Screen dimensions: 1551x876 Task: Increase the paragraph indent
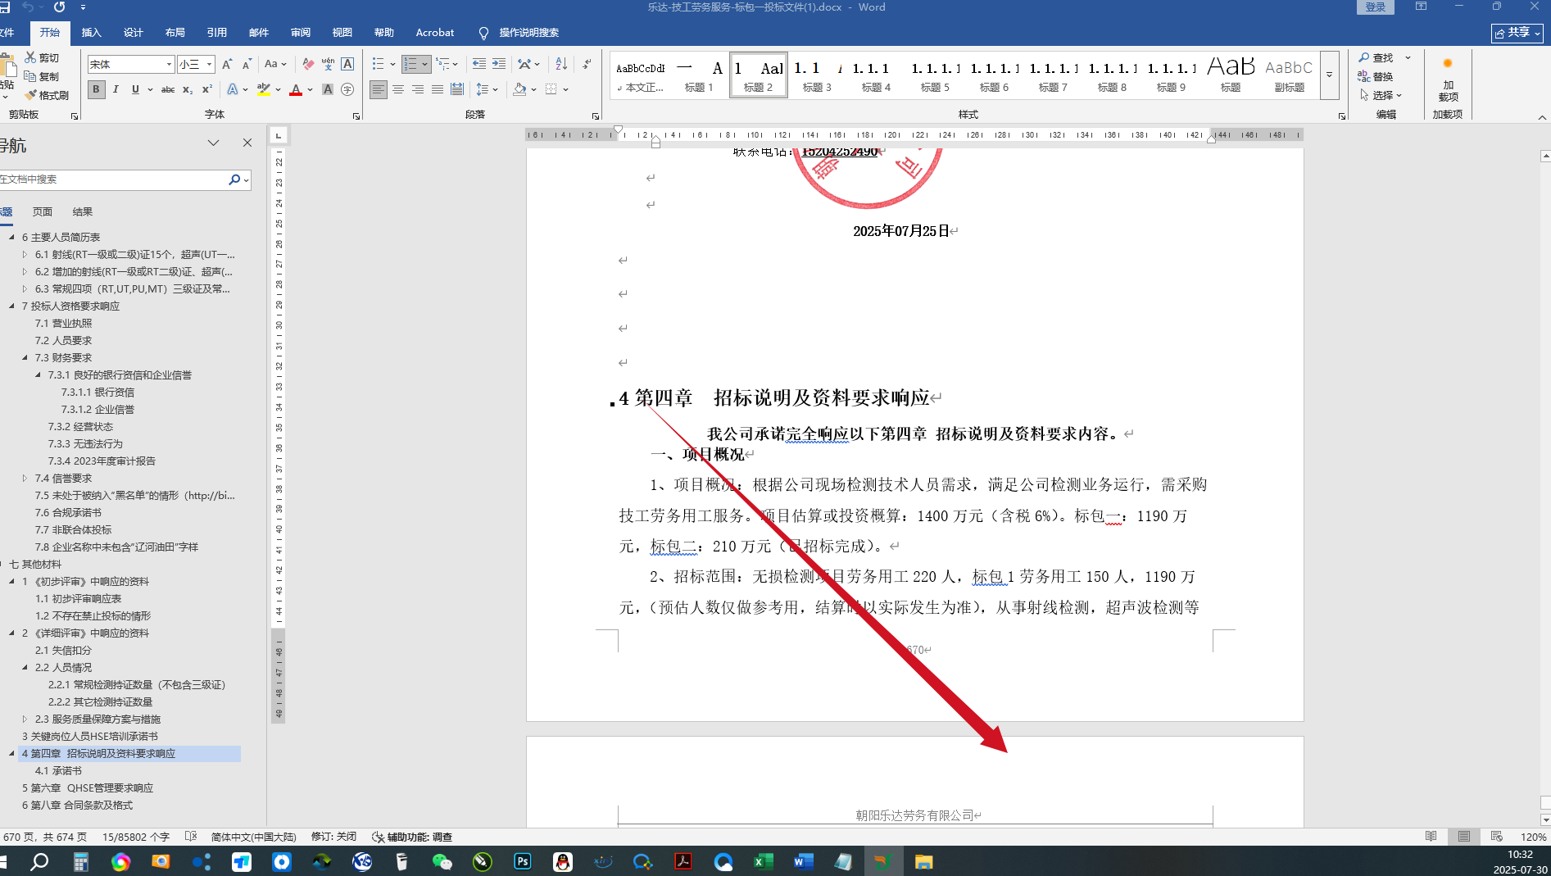tap(499, 64)
